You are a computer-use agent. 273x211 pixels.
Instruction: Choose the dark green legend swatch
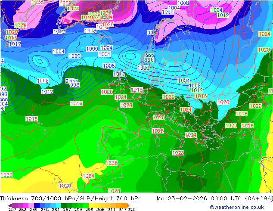click(64, 205)
